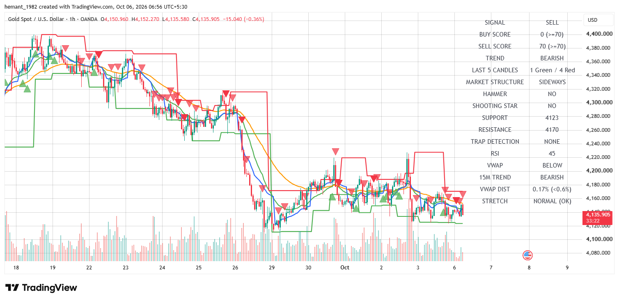
Task: Click the low price value L4,135.580
Action: coord(176,19)
